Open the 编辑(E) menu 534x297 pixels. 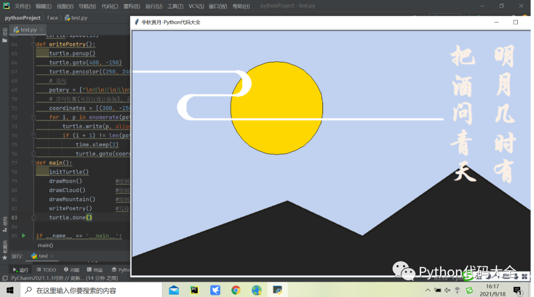[43, 6]
